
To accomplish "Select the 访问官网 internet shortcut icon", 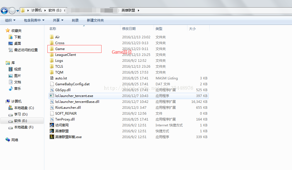I will pyautogui.click(x=52, y=125).
